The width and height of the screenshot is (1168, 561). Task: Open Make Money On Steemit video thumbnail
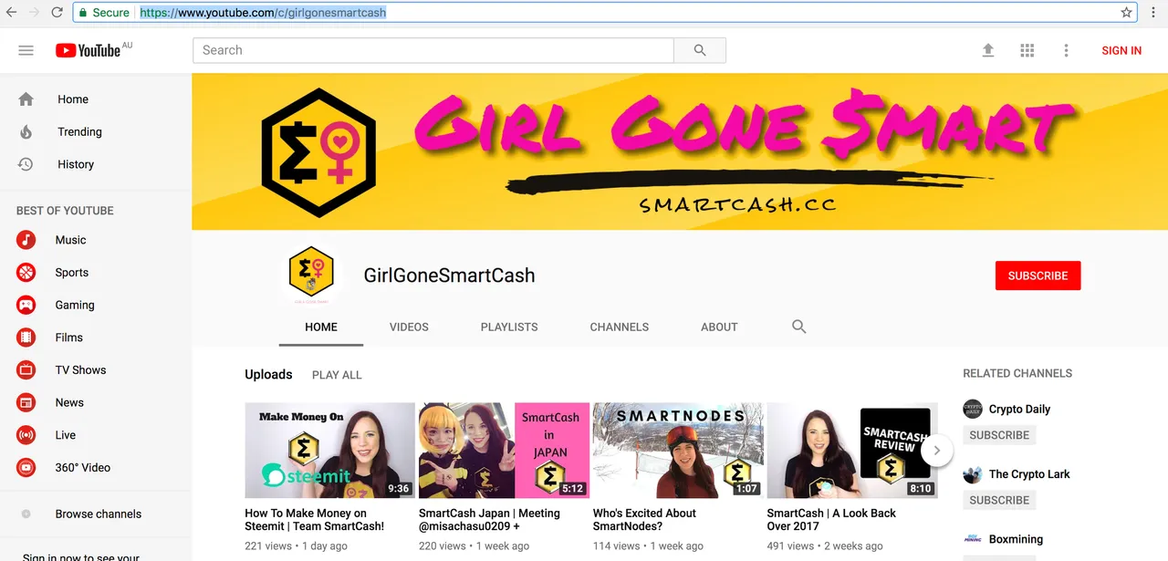tap(329, 451)
